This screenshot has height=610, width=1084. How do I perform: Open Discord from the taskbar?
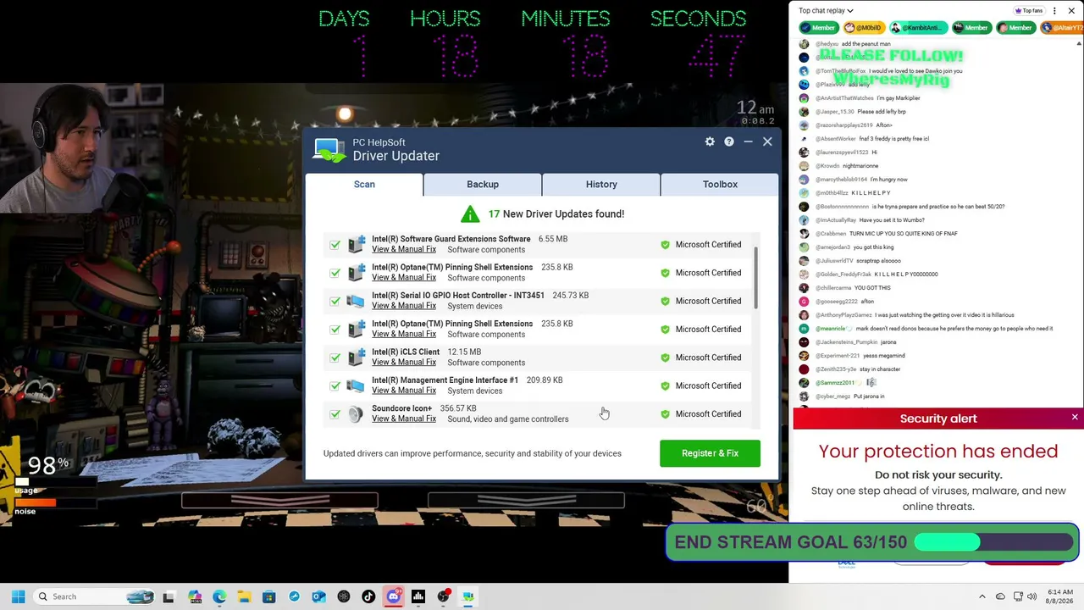pyautogui.click(x=393, y=596)
